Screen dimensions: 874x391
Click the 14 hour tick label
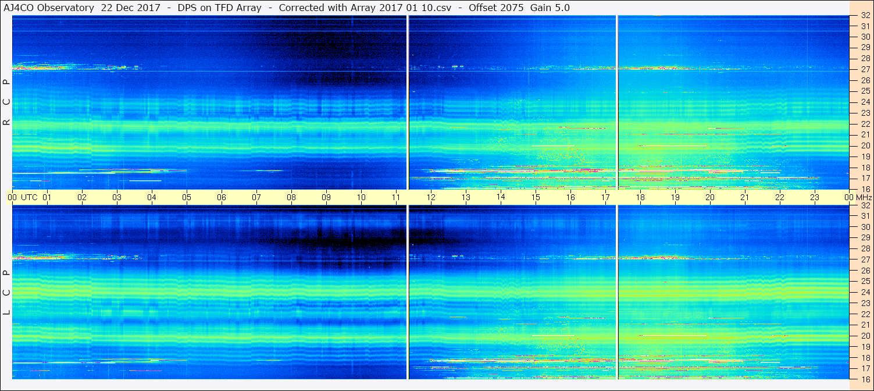[501, 197]
